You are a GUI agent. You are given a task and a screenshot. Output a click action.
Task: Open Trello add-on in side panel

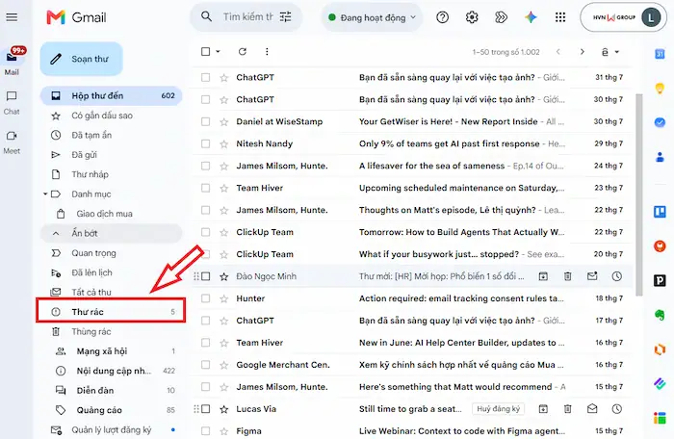point(660,212)
